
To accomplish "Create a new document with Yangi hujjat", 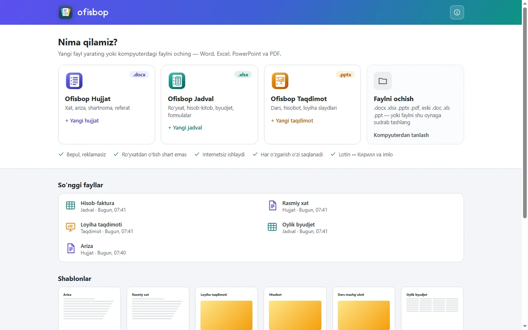I will point(82,121).
